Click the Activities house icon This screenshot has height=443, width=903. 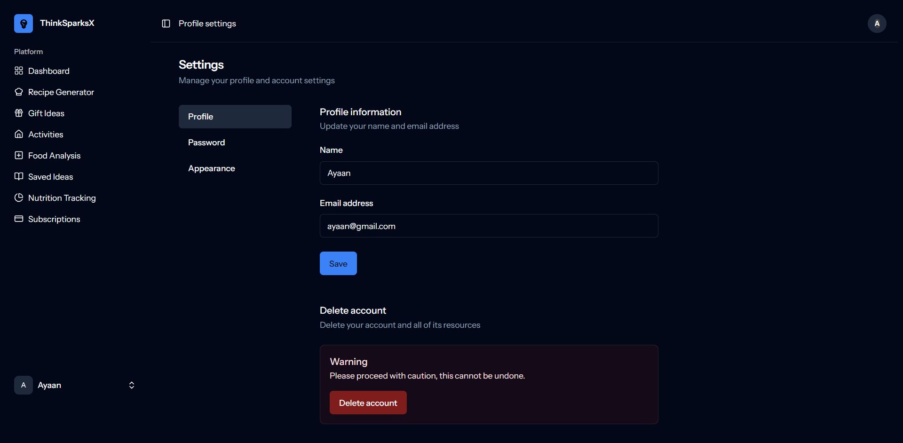[x=19, y=134]
